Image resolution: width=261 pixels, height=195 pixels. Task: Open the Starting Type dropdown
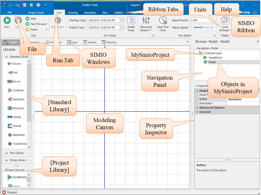tap(122, 20)
